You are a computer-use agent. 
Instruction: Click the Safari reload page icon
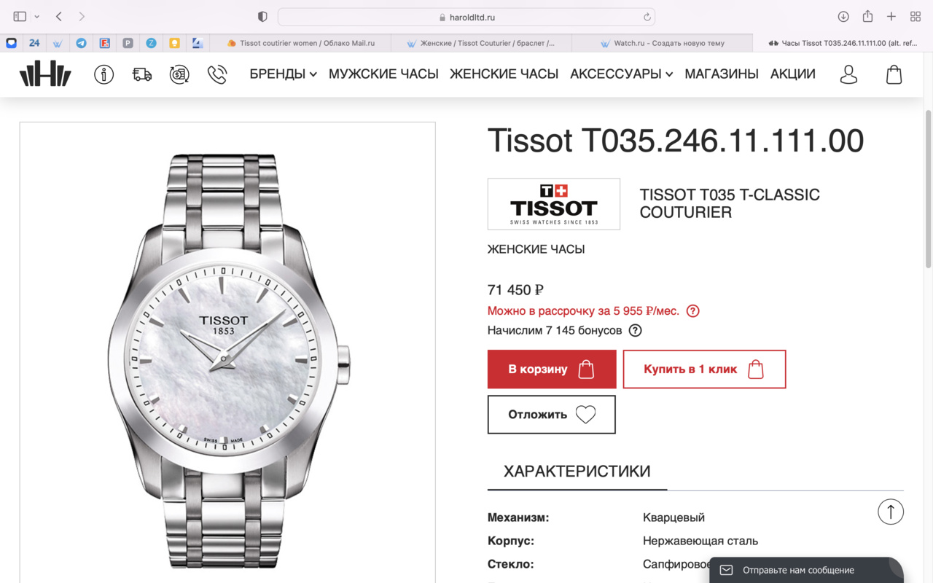tap(647, 17)
